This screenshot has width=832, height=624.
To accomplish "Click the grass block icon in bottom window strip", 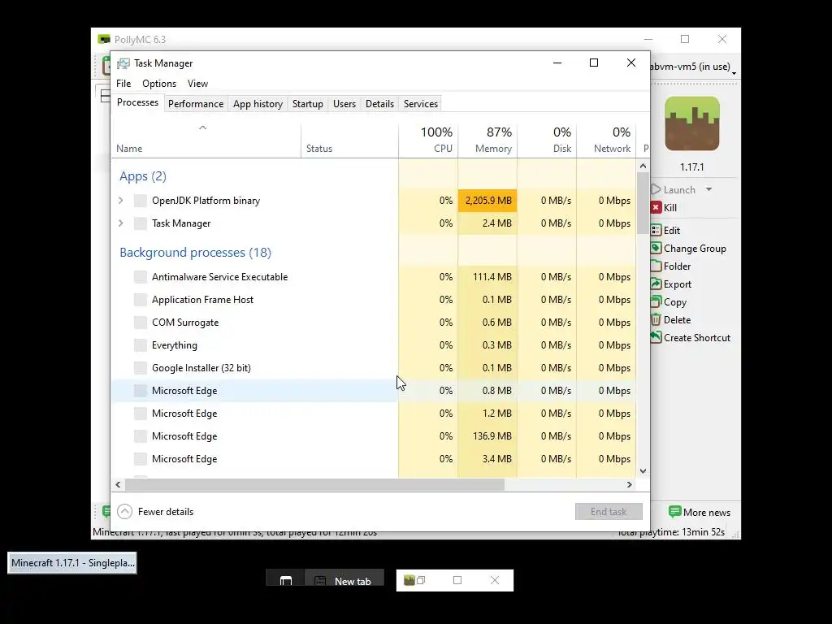I will [x=409, y=580].
